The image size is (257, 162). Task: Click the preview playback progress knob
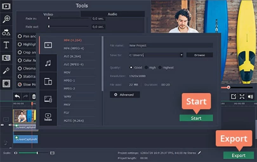pos(228,87)
